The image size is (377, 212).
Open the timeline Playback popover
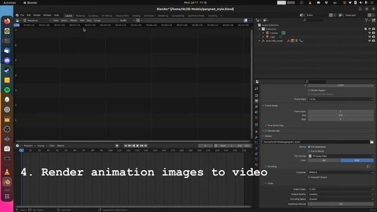[x=29, y=145]
